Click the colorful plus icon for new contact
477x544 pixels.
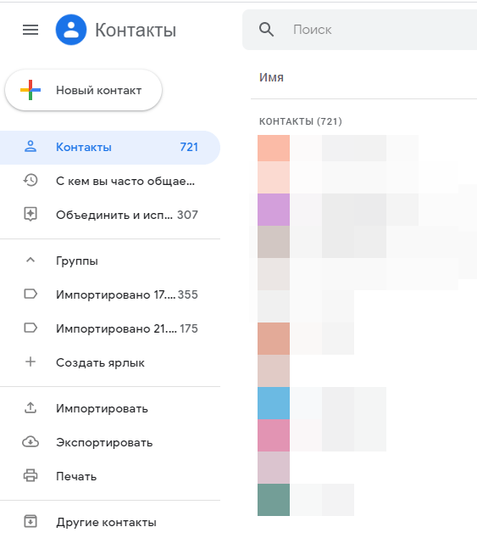click(x=31, y=90)
